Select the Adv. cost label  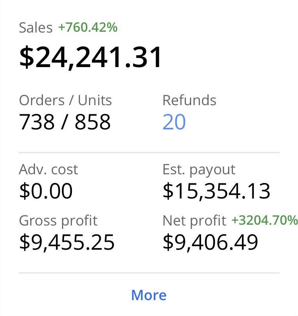point(48,170)
